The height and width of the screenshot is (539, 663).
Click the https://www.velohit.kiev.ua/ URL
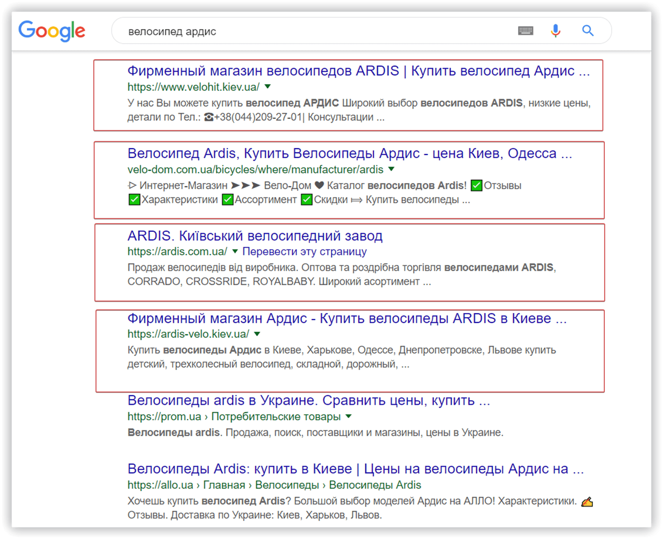pyautogui.click(x=193, y=87)
